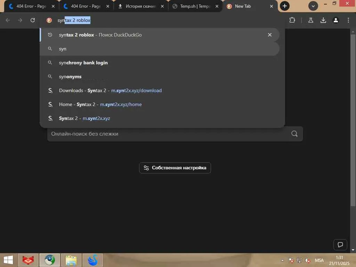Switch the MSA input language indicator
The width and height of the screenshot is (356, 267).
coord(319,260)
